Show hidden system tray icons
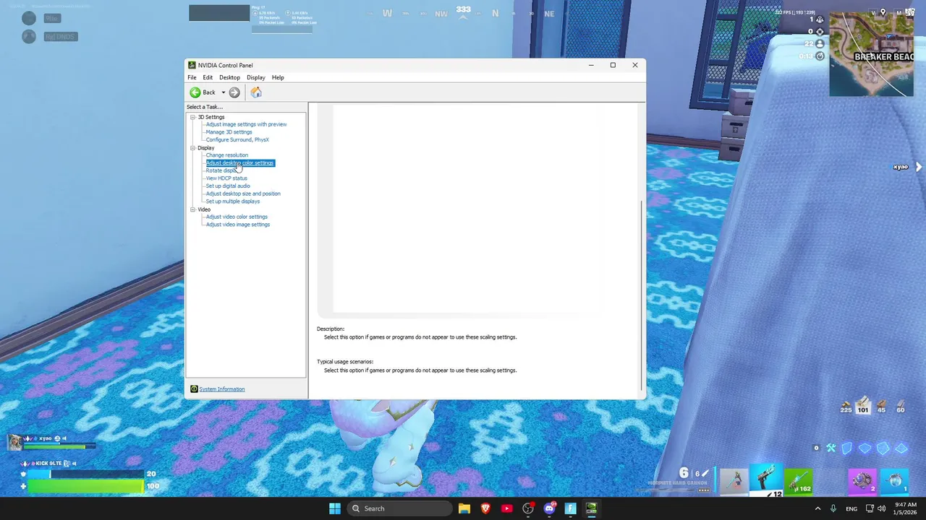This screenshot has height=520, width=926. (x=817, y=508)
